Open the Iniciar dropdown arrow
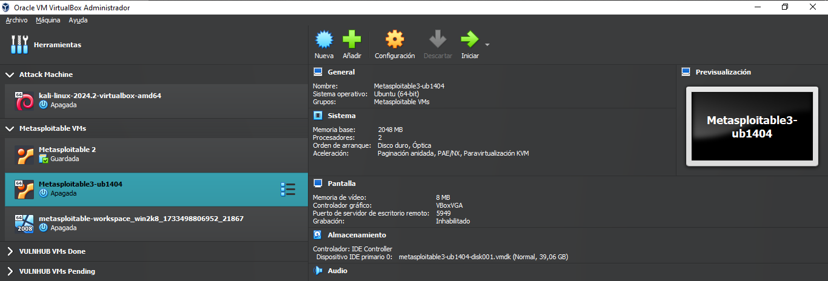This screenshot has width=828, height=281. [x=487, y=45]
